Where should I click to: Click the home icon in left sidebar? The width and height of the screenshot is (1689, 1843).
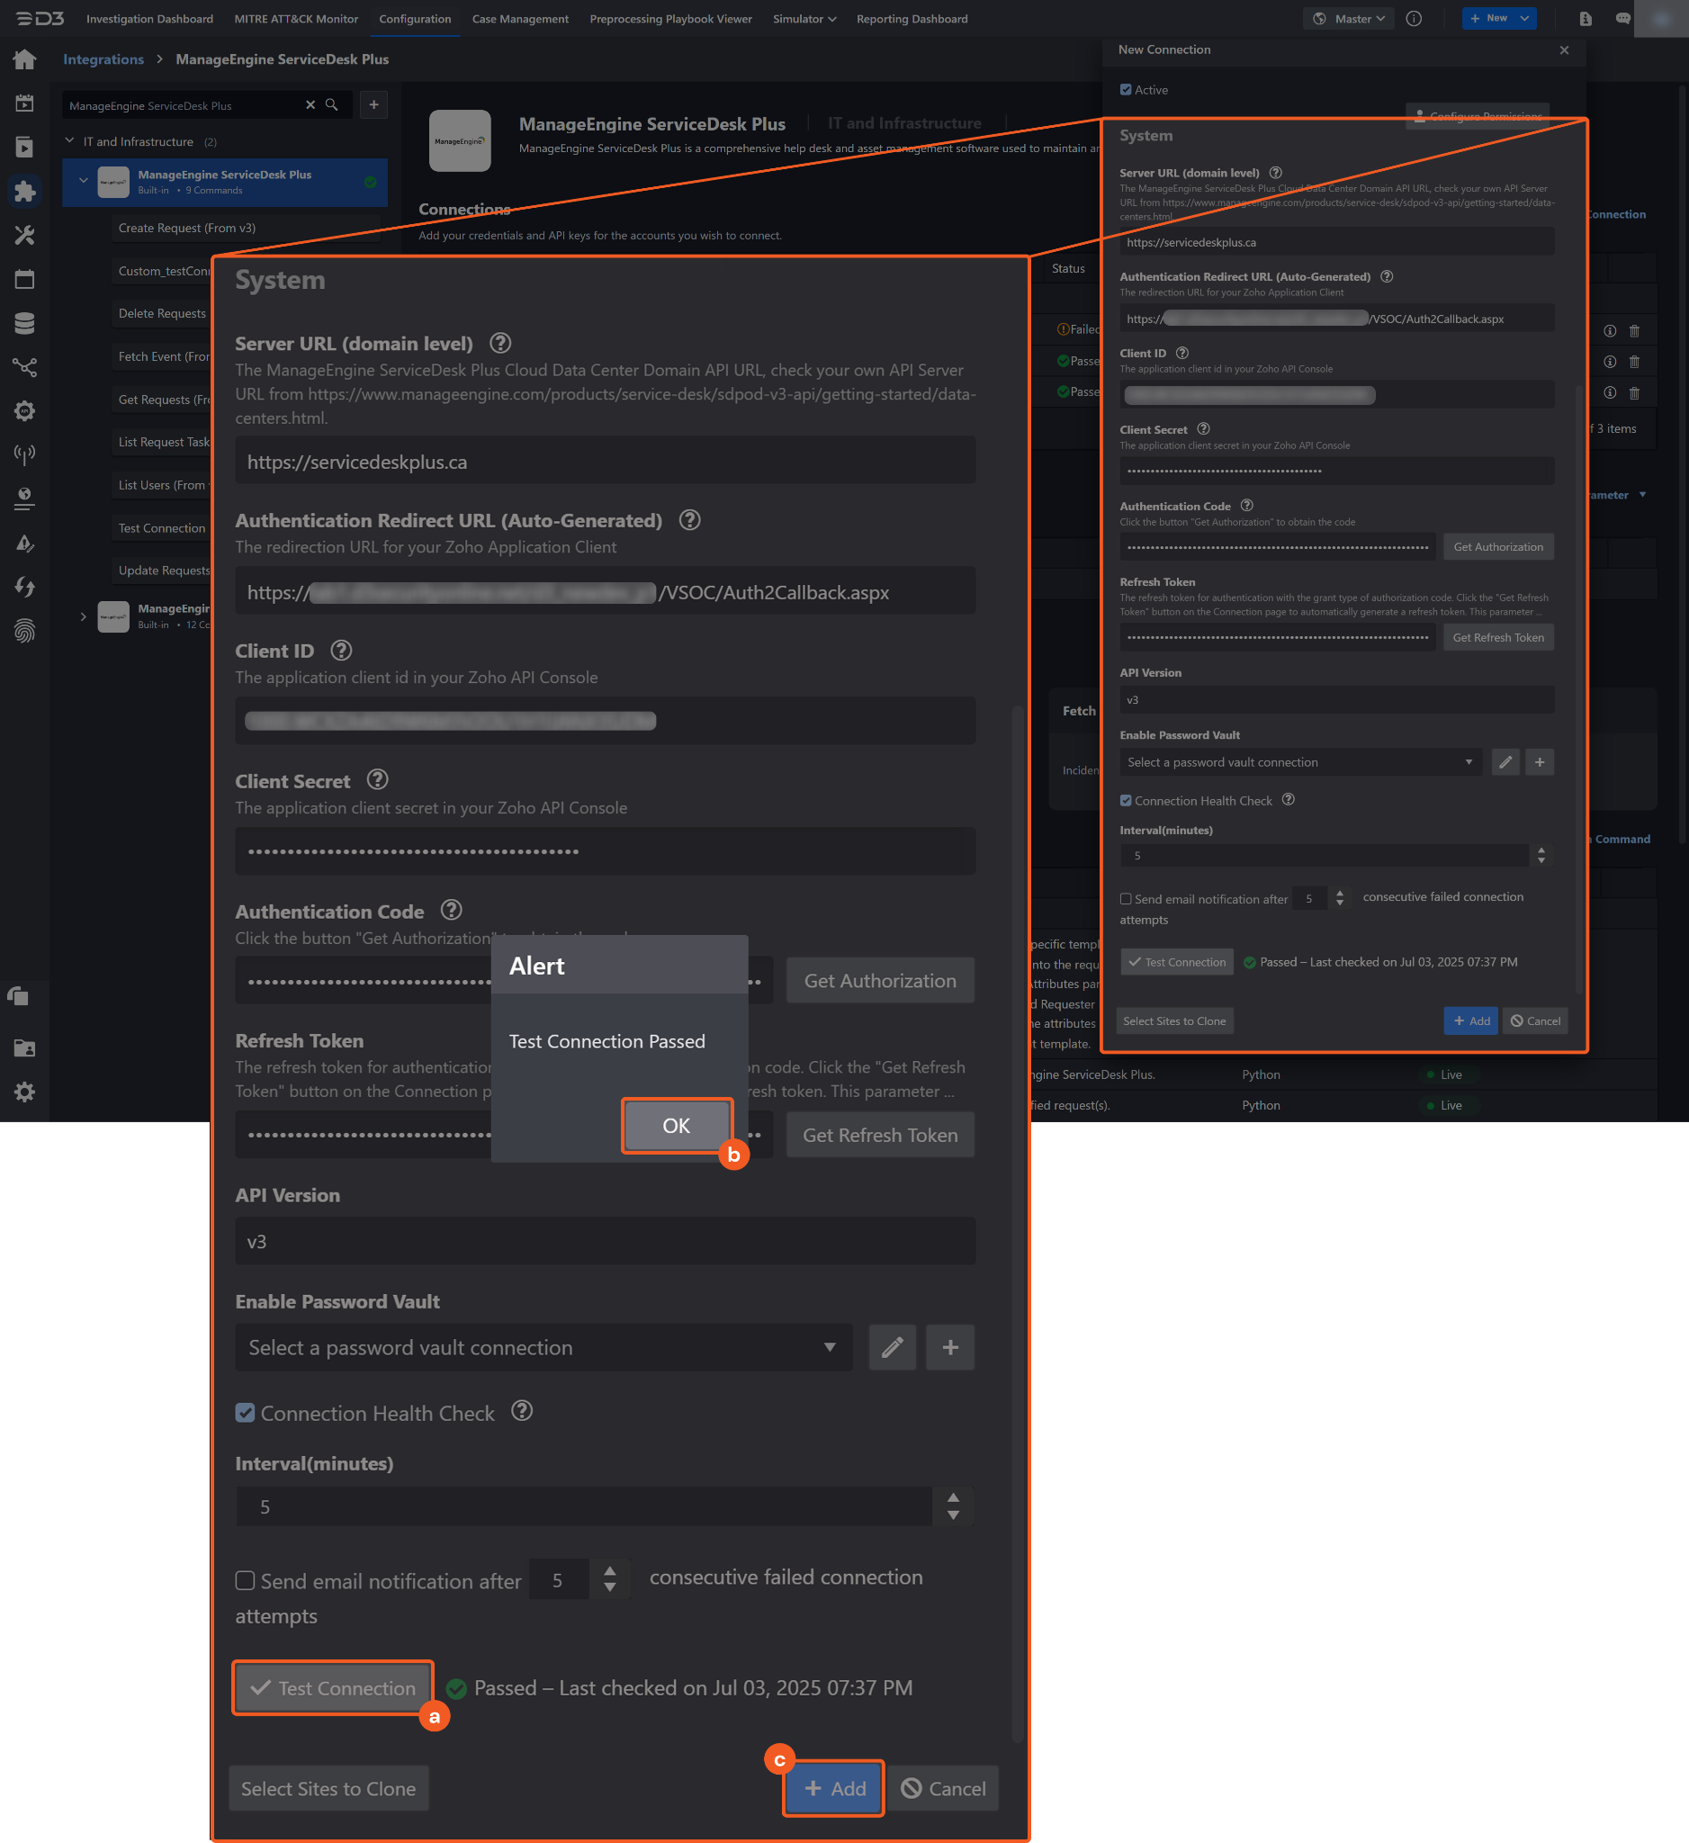pos(24,60)
